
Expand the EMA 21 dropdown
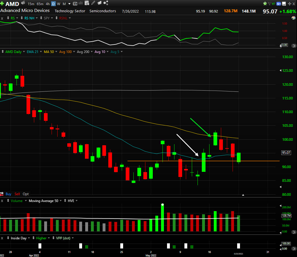point(41,52)
